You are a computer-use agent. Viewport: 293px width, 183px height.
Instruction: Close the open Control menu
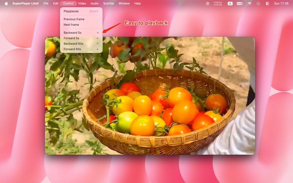(x=68, y=3)
